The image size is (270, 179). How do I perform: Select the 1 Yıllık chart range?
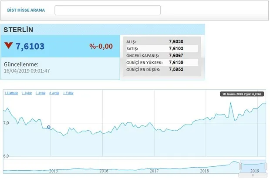[x=68, y=93]
